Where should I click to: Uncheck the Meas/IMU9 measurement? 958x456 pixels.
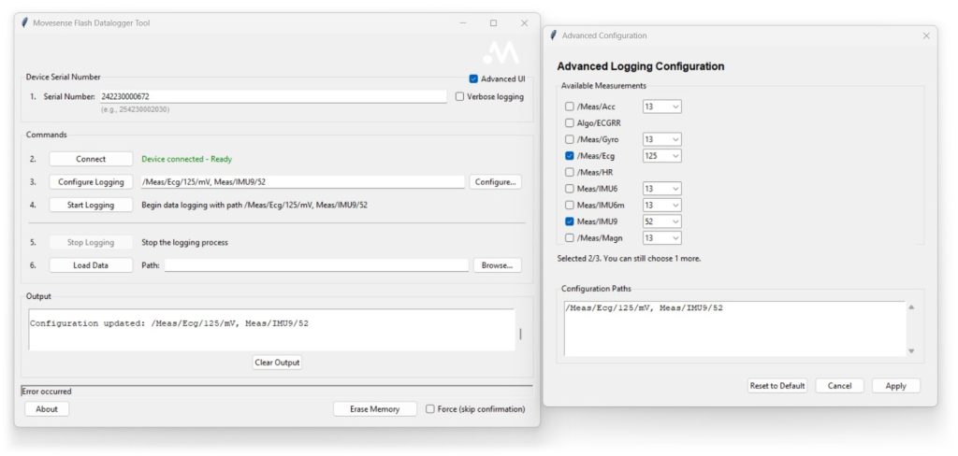coord(570,221)
